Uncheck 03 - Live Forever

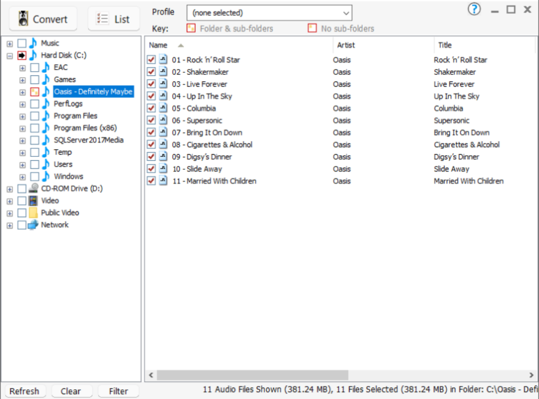pyautogui.click(x=150, y=84)
